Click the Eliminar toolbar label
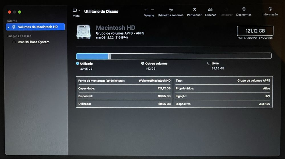 tap(210, 15)
